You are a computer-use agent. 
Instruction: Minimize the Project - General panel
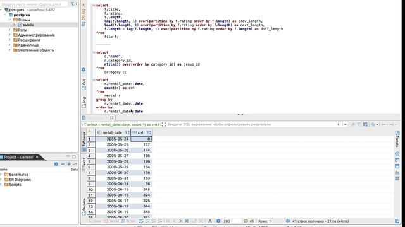pos(68,156)
